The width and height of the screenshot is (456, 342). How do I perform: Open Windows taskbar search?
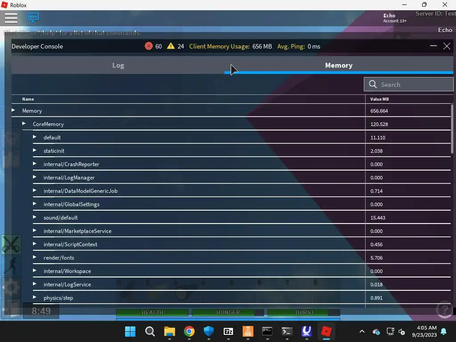(x=150, y=331)
